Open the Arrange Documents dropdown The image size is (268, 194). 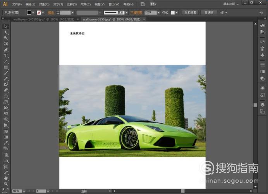pyautogui.click(x=153, y=4)
